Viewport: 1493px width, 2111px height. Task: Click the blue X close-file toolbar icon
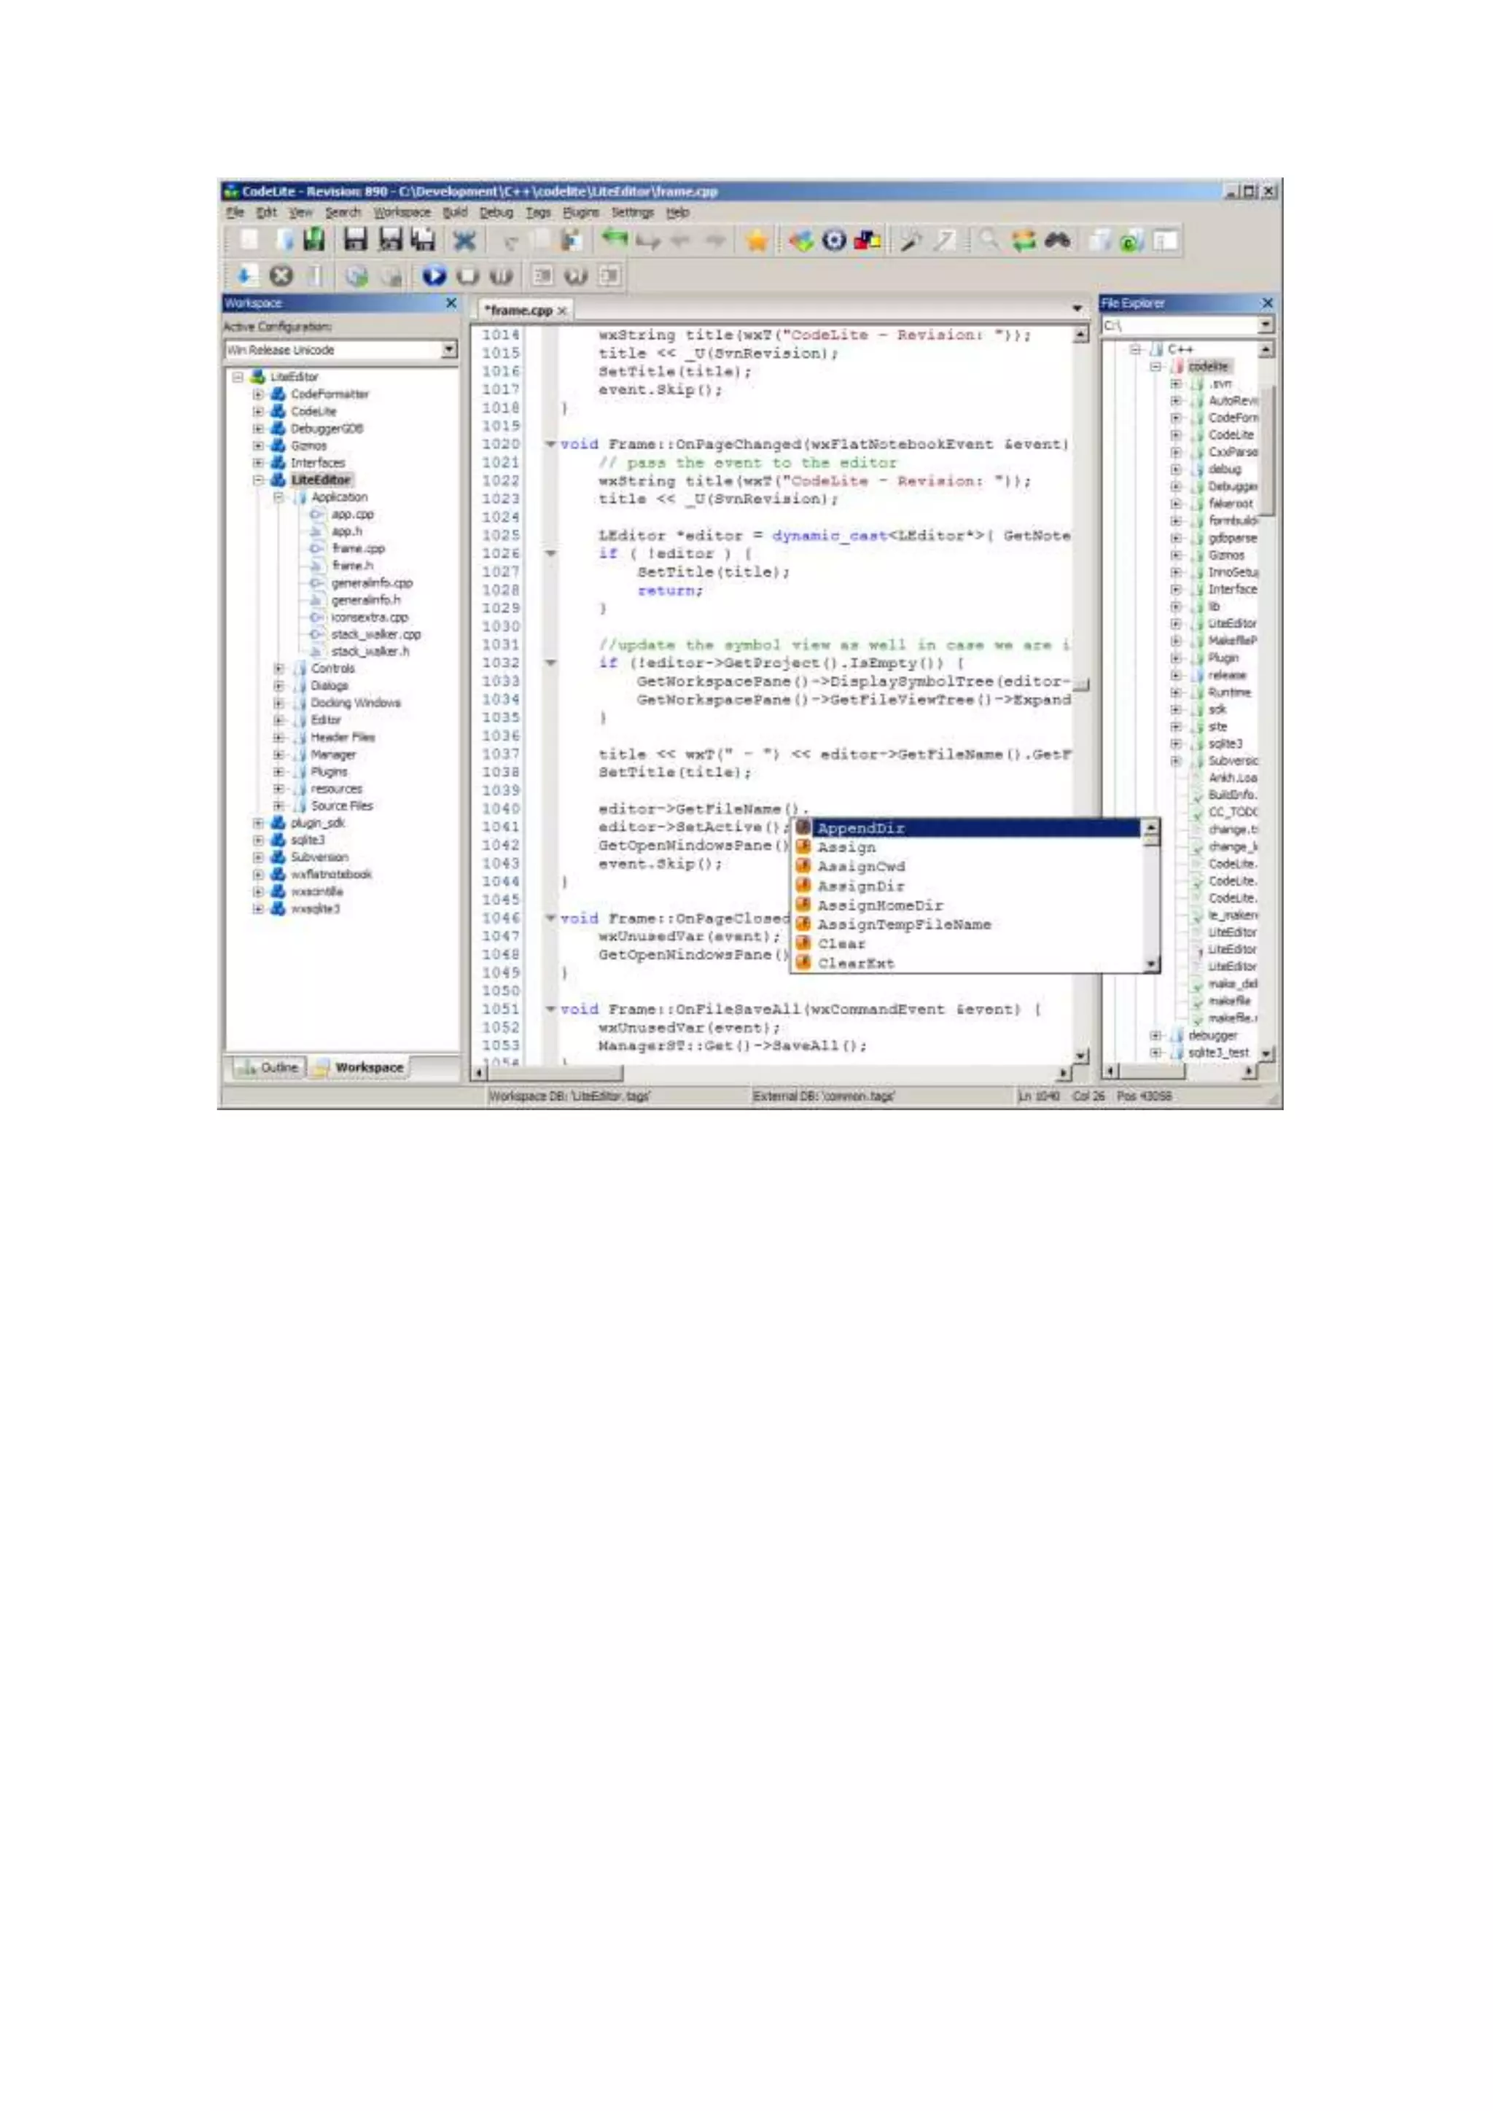pyautogui.click(x=465, y=241)
